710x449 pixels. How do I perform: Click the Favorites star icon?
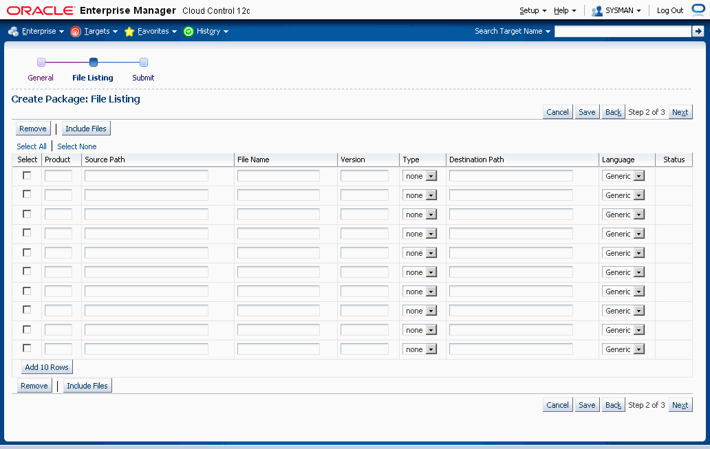(x=129, y=31)
